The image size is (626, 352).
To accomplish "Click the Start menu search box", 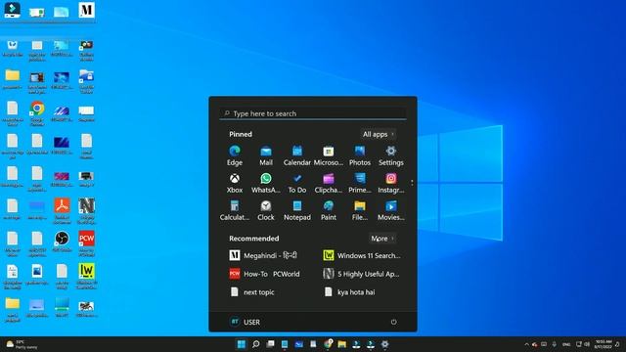I will point(313,113).
